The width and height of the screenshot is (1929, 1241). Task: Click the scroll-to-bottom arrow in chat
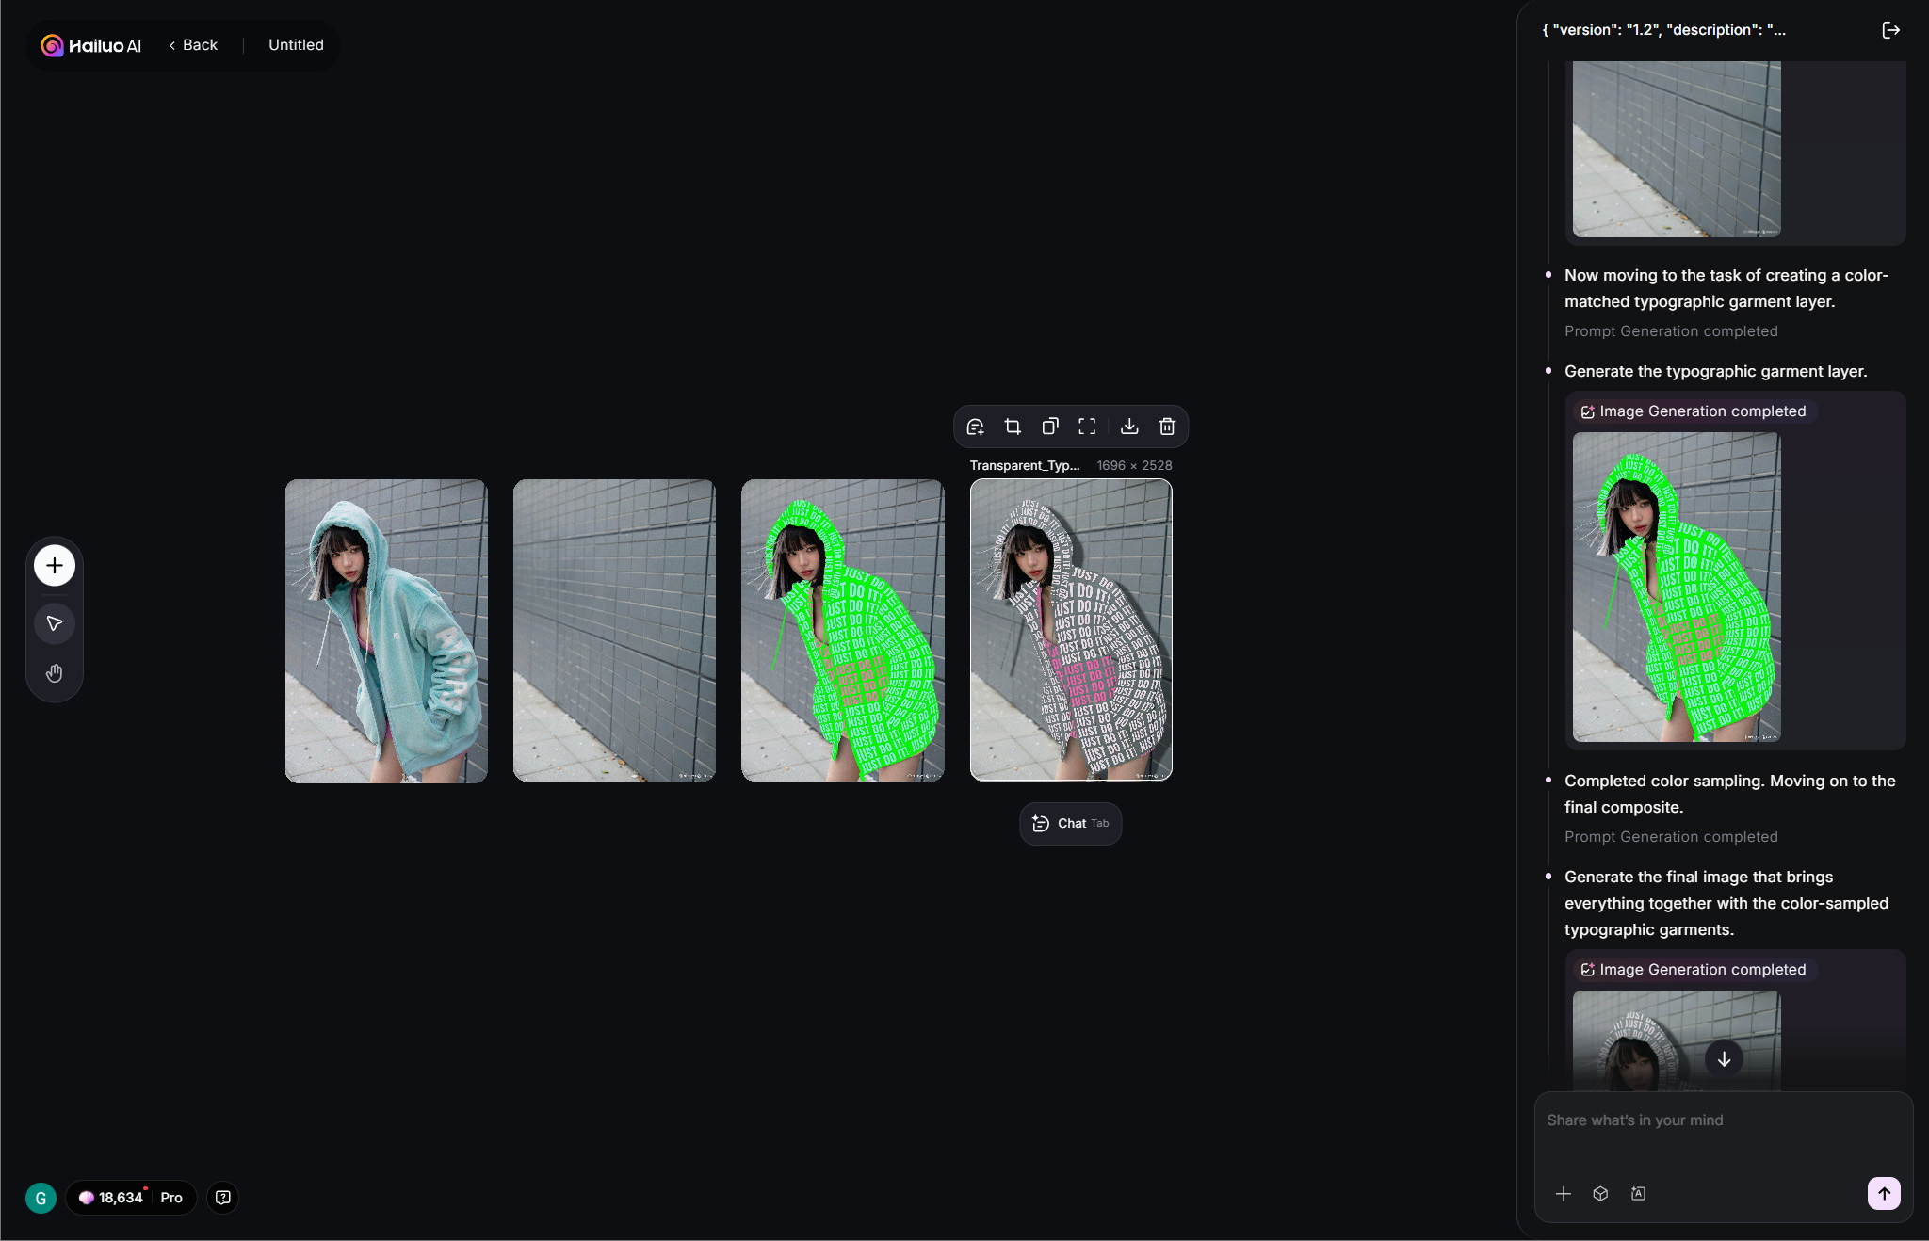1724,1058
